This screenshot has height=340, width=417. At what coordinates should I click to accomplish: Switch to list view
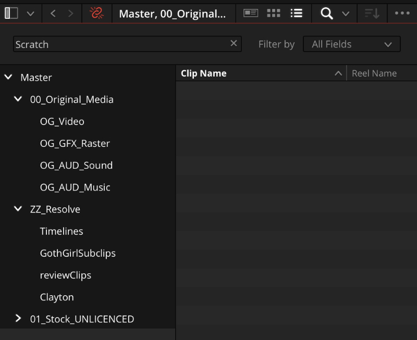click(296, 13)
